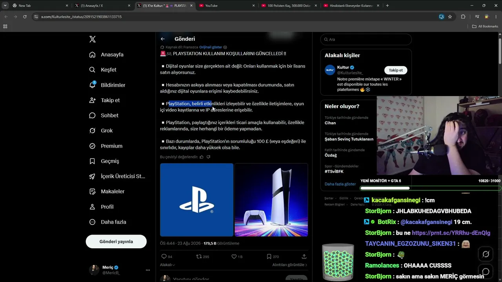Screen dimensions: 502x282
Task: Reply to the post via comment icon
Action: [164, 257]
